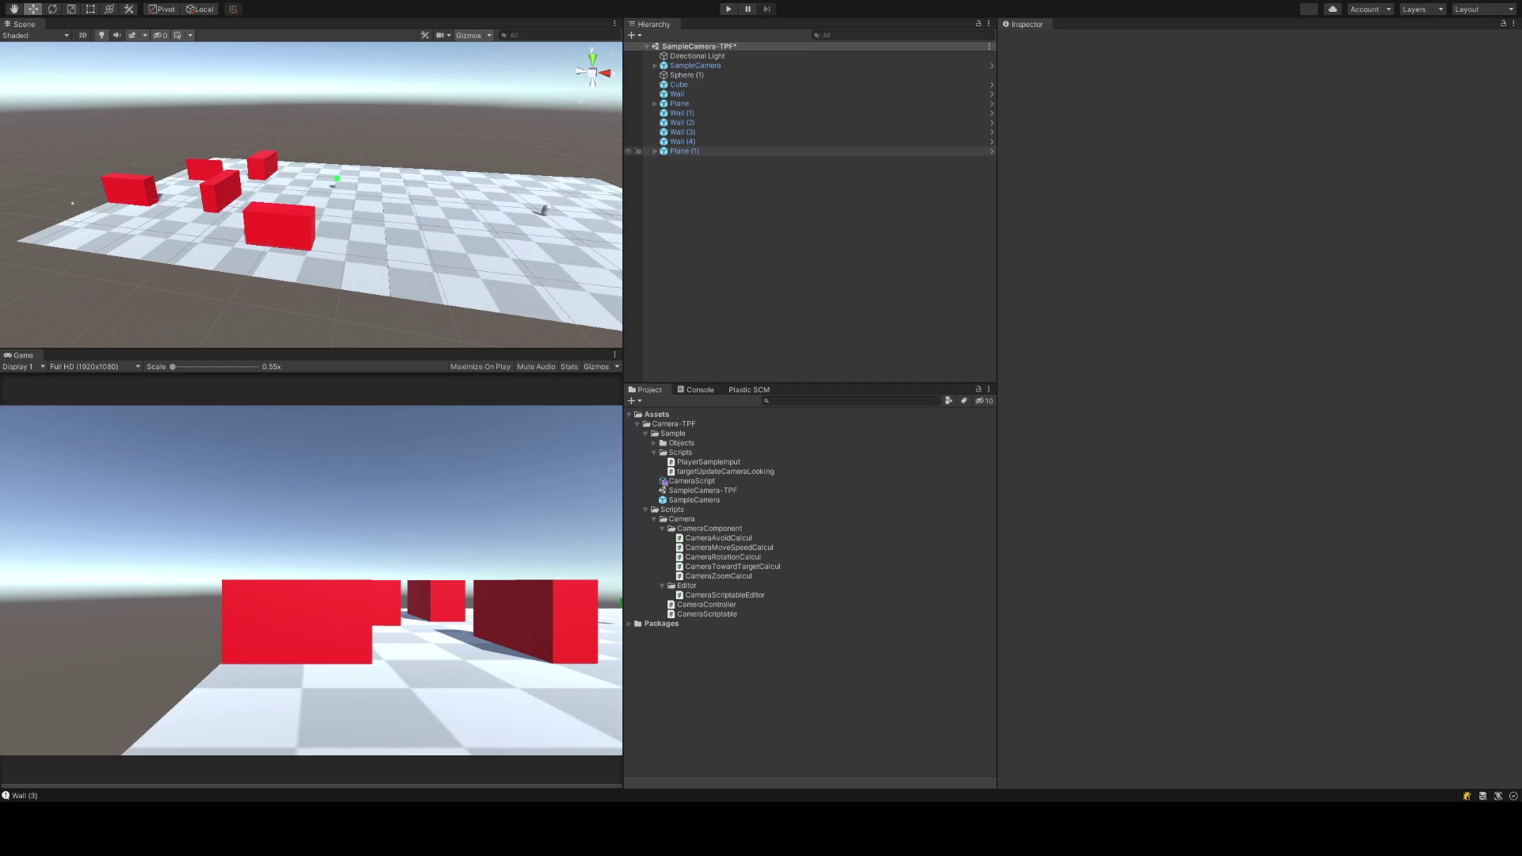Toggle Local handle rotation
1522x856 pixels.
click(200, 9)
